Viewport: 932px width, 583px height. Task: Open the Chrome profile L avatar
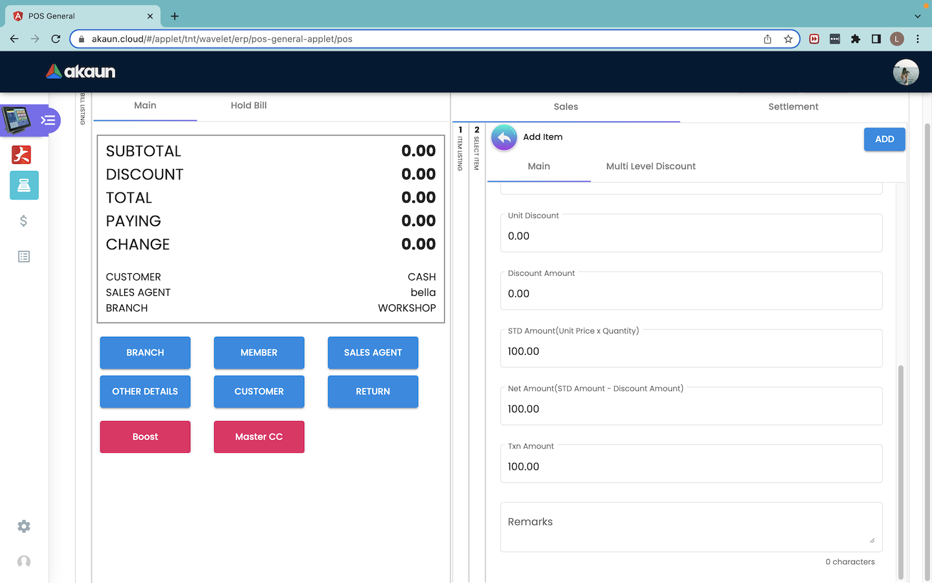pos(897,39)
